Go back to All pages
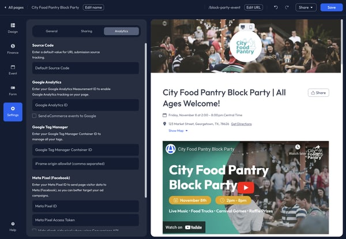346x239 pixels. pyautogui.click(x=14, y=7)
